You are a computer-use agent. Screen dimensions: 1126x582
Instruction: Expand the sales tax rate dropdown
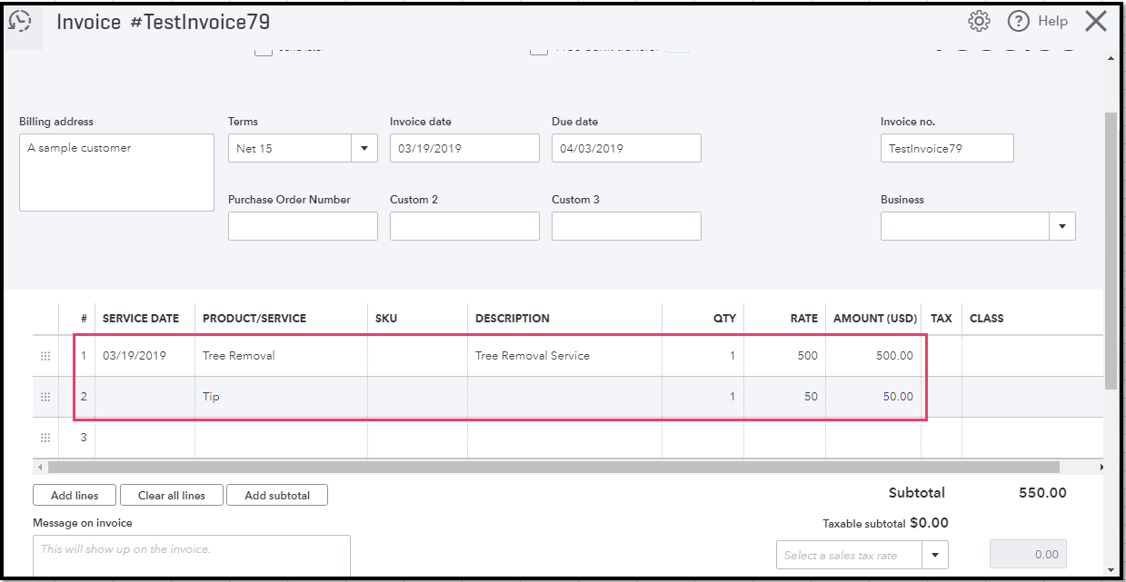click(935, 555)
